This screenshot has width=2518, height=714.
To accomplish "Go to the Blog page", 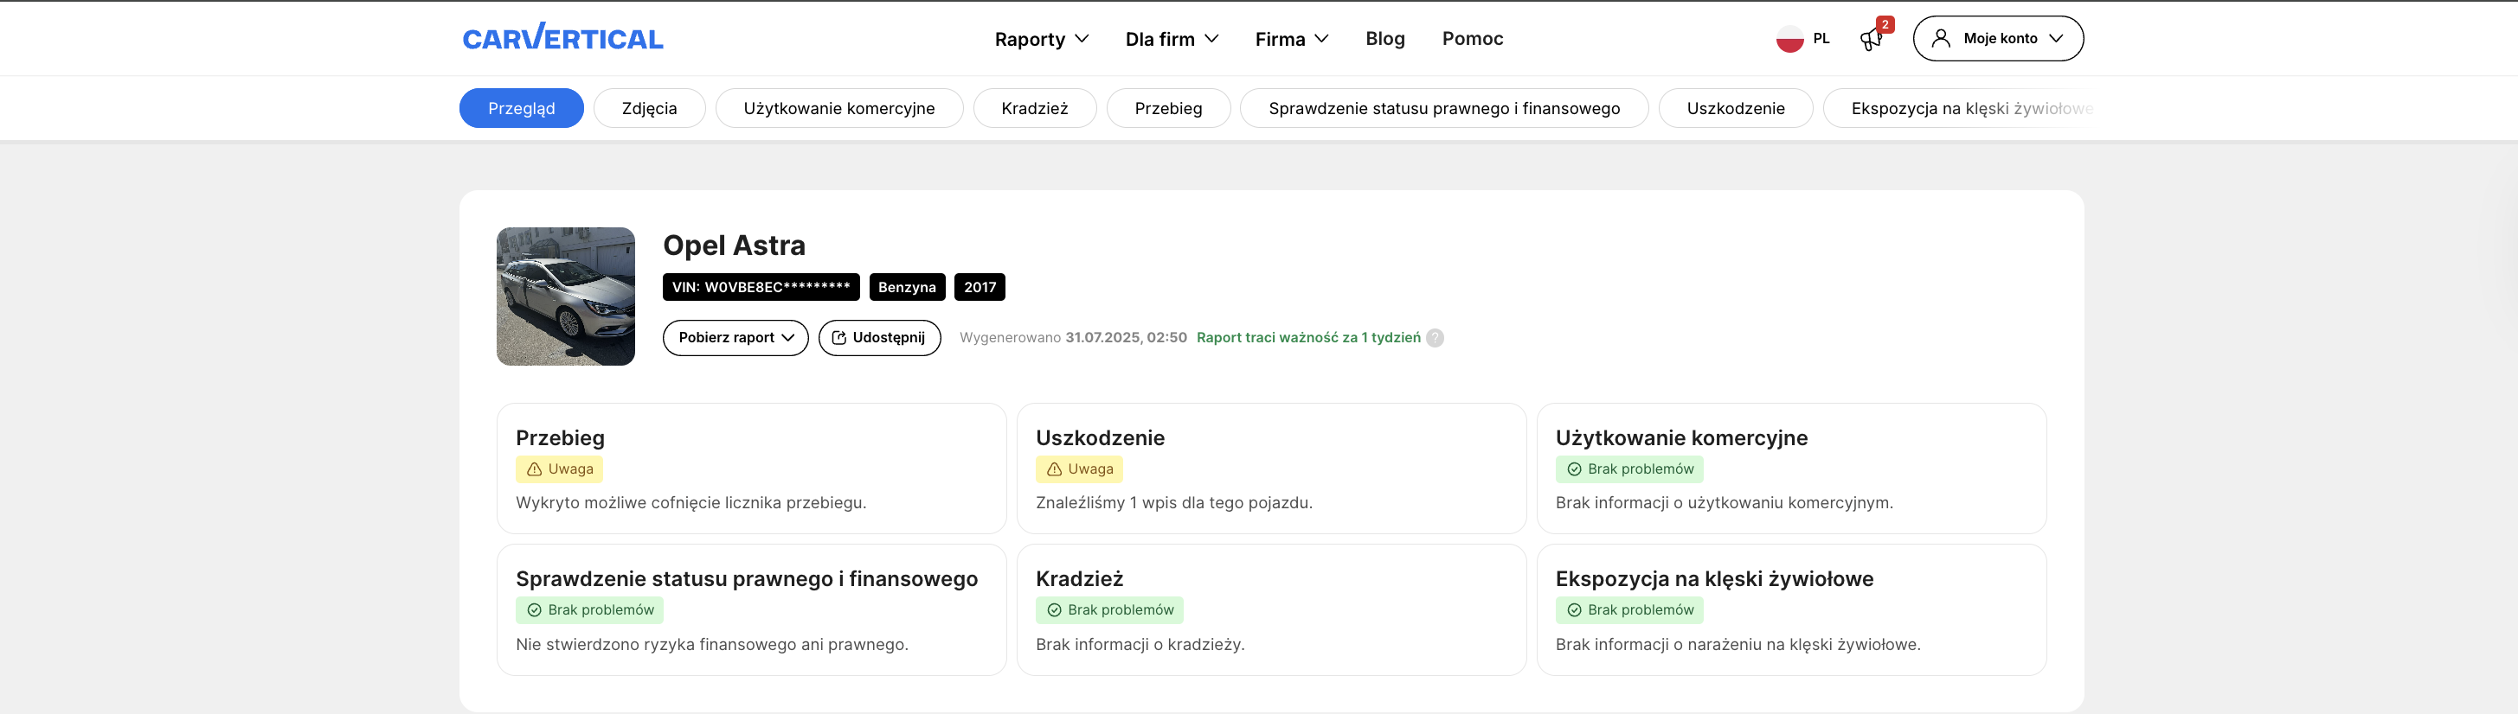I will coord(1385,38).
